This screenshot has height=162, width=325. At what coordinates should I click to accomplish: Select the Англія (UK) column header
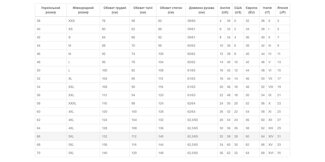coord(225,10)
